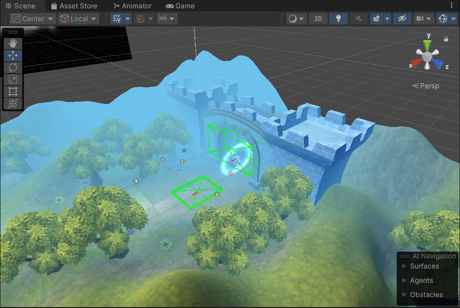Image resolution: width=460 pixels, height=308 pixels.
Task: Open the Scene view three-dot options menu
Action: [x=452, y=6]
